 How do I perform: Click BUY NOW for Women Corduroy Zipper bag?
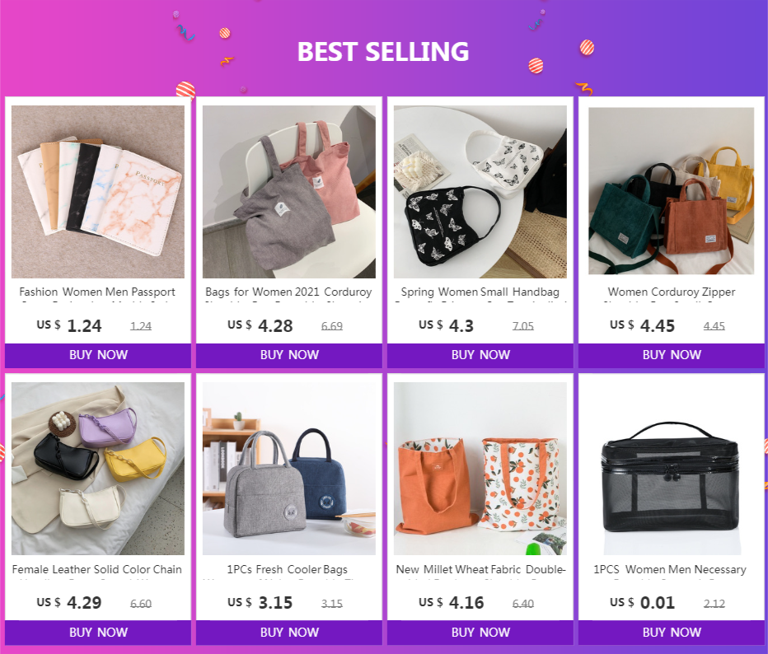672,355
